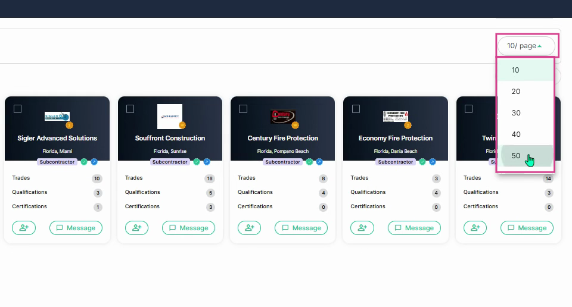
Task: Click Trades count 10 on Sigler card
Action: click(97, 178)
